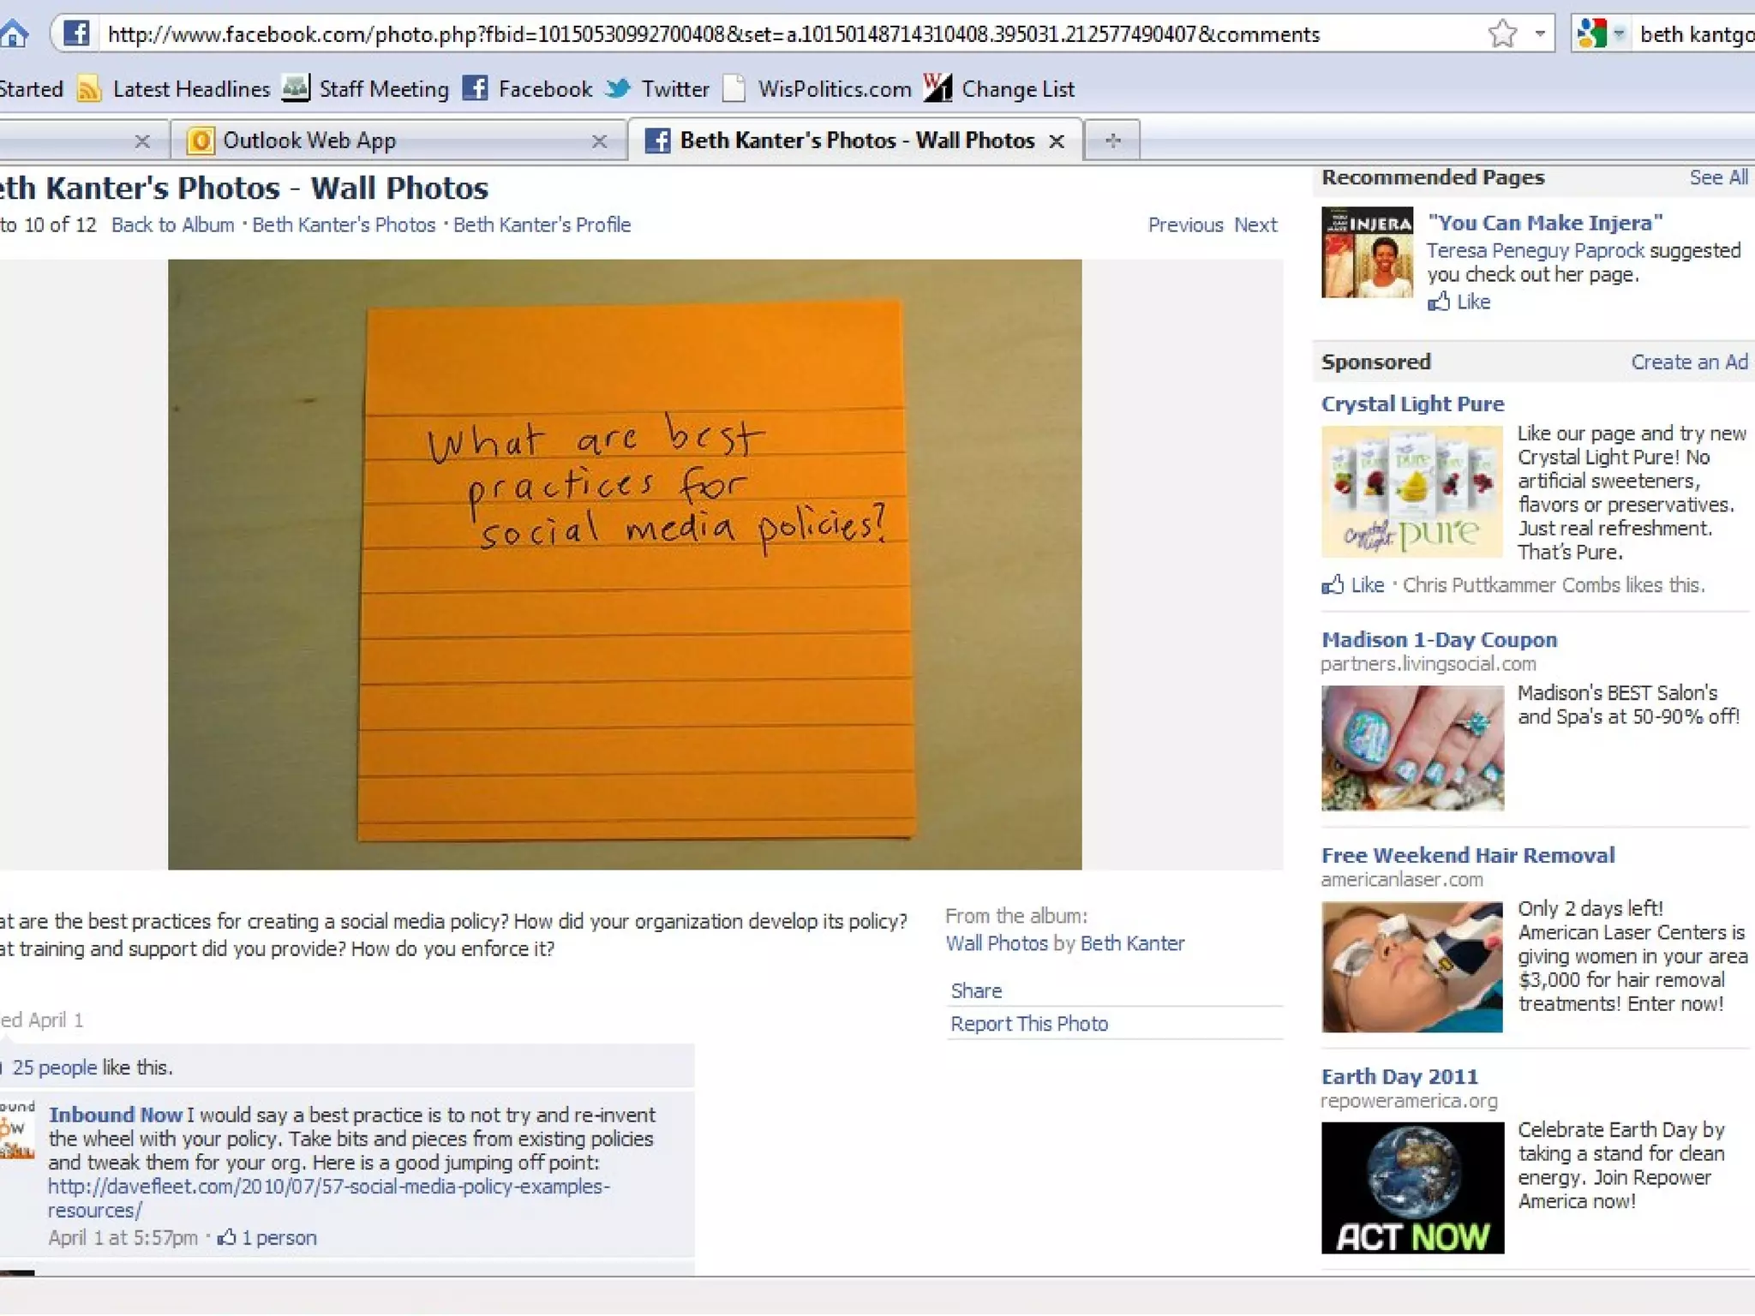Expand the Google search engine selector dropdown

[x=1619, y=34]
